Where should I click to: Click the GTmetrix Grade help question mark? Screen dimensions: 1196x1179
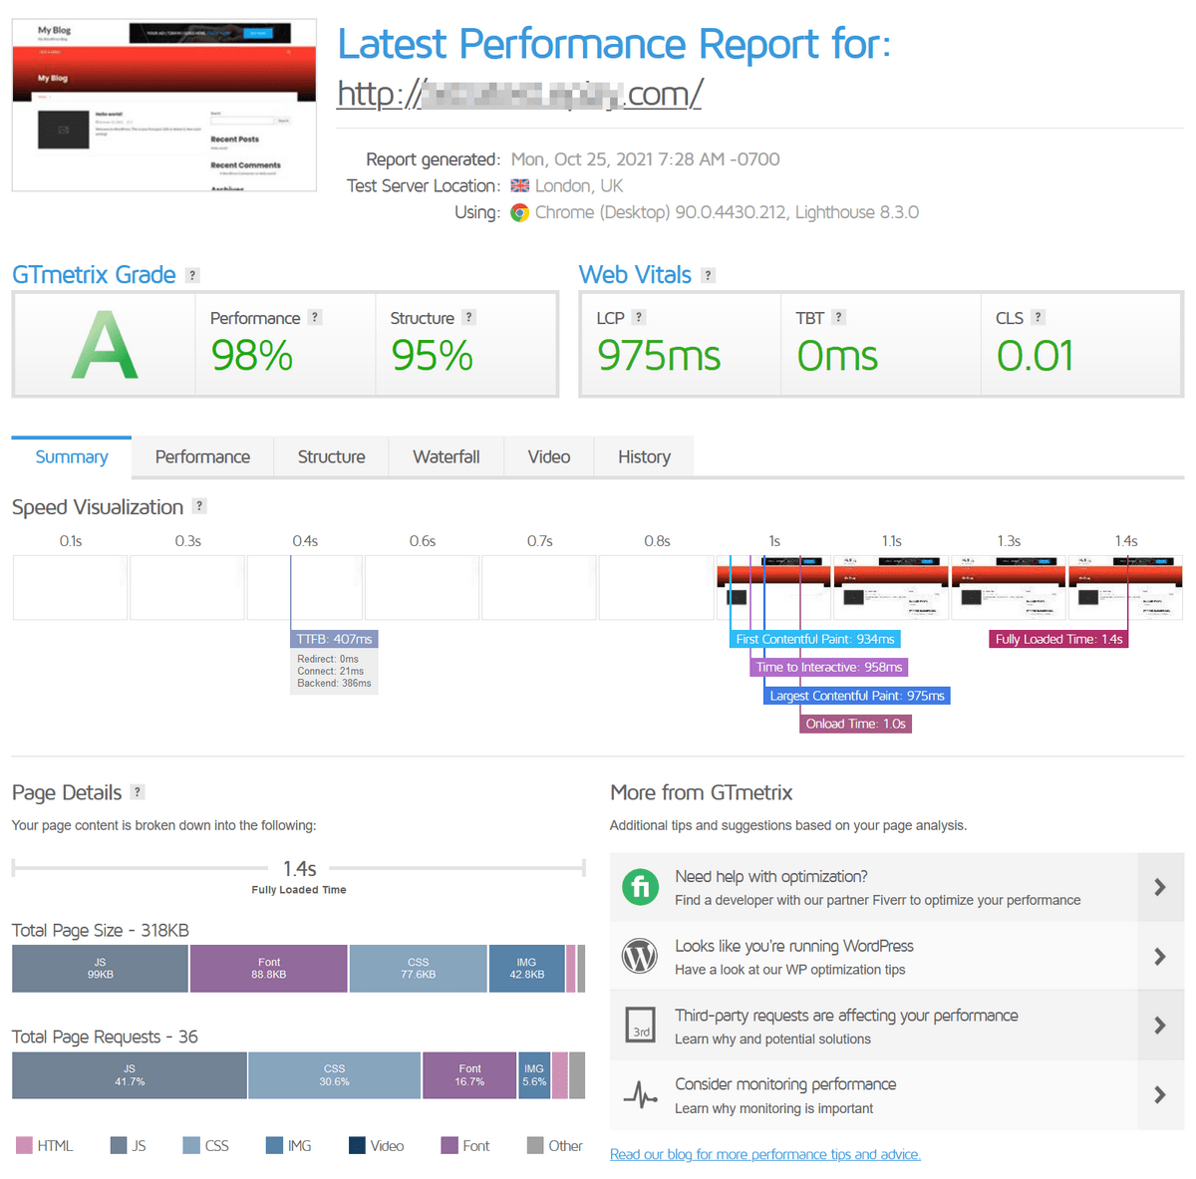pos(193,276)
